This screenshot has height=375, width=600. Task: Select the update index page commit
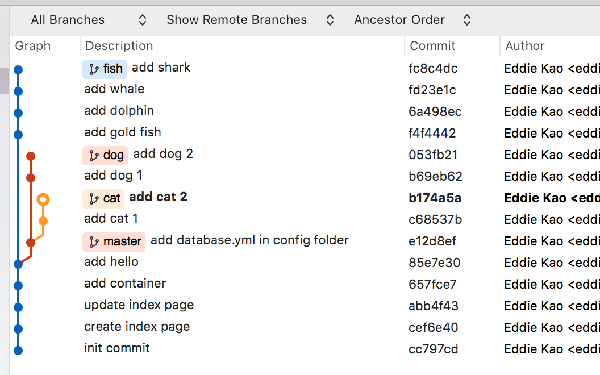click(139, 305)
